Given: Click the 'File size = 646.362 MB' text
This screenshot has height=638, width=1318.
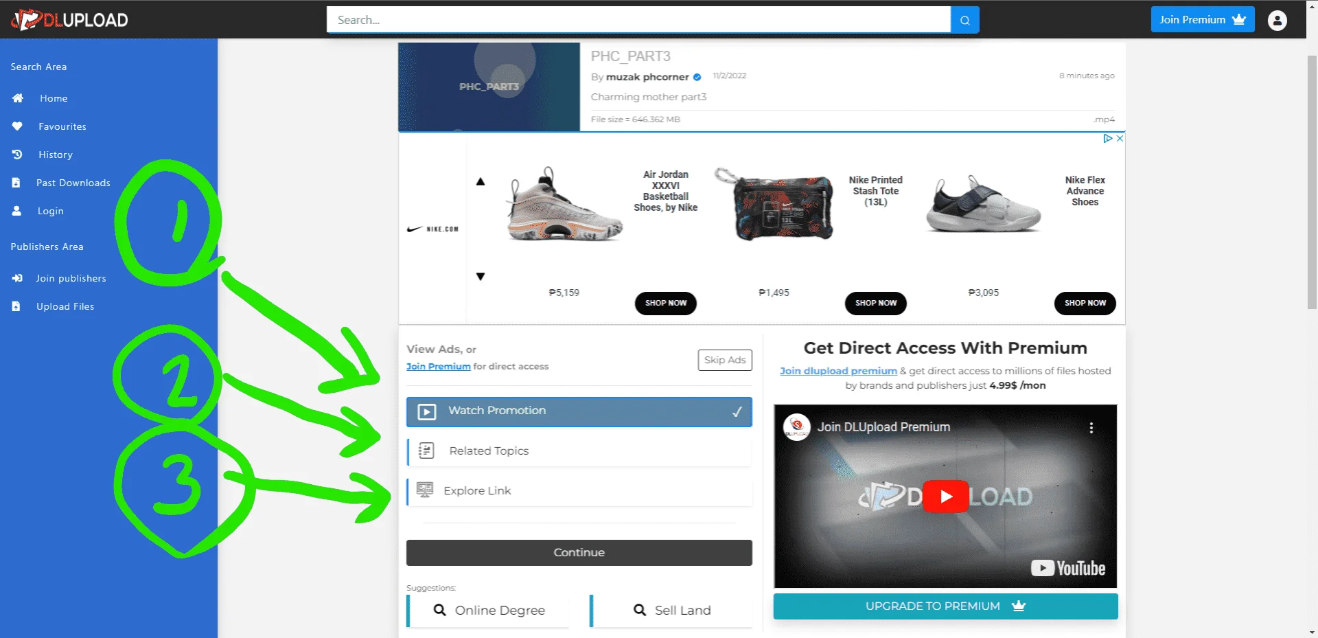Looking at the screenshot, I should (x=635, y=119).
